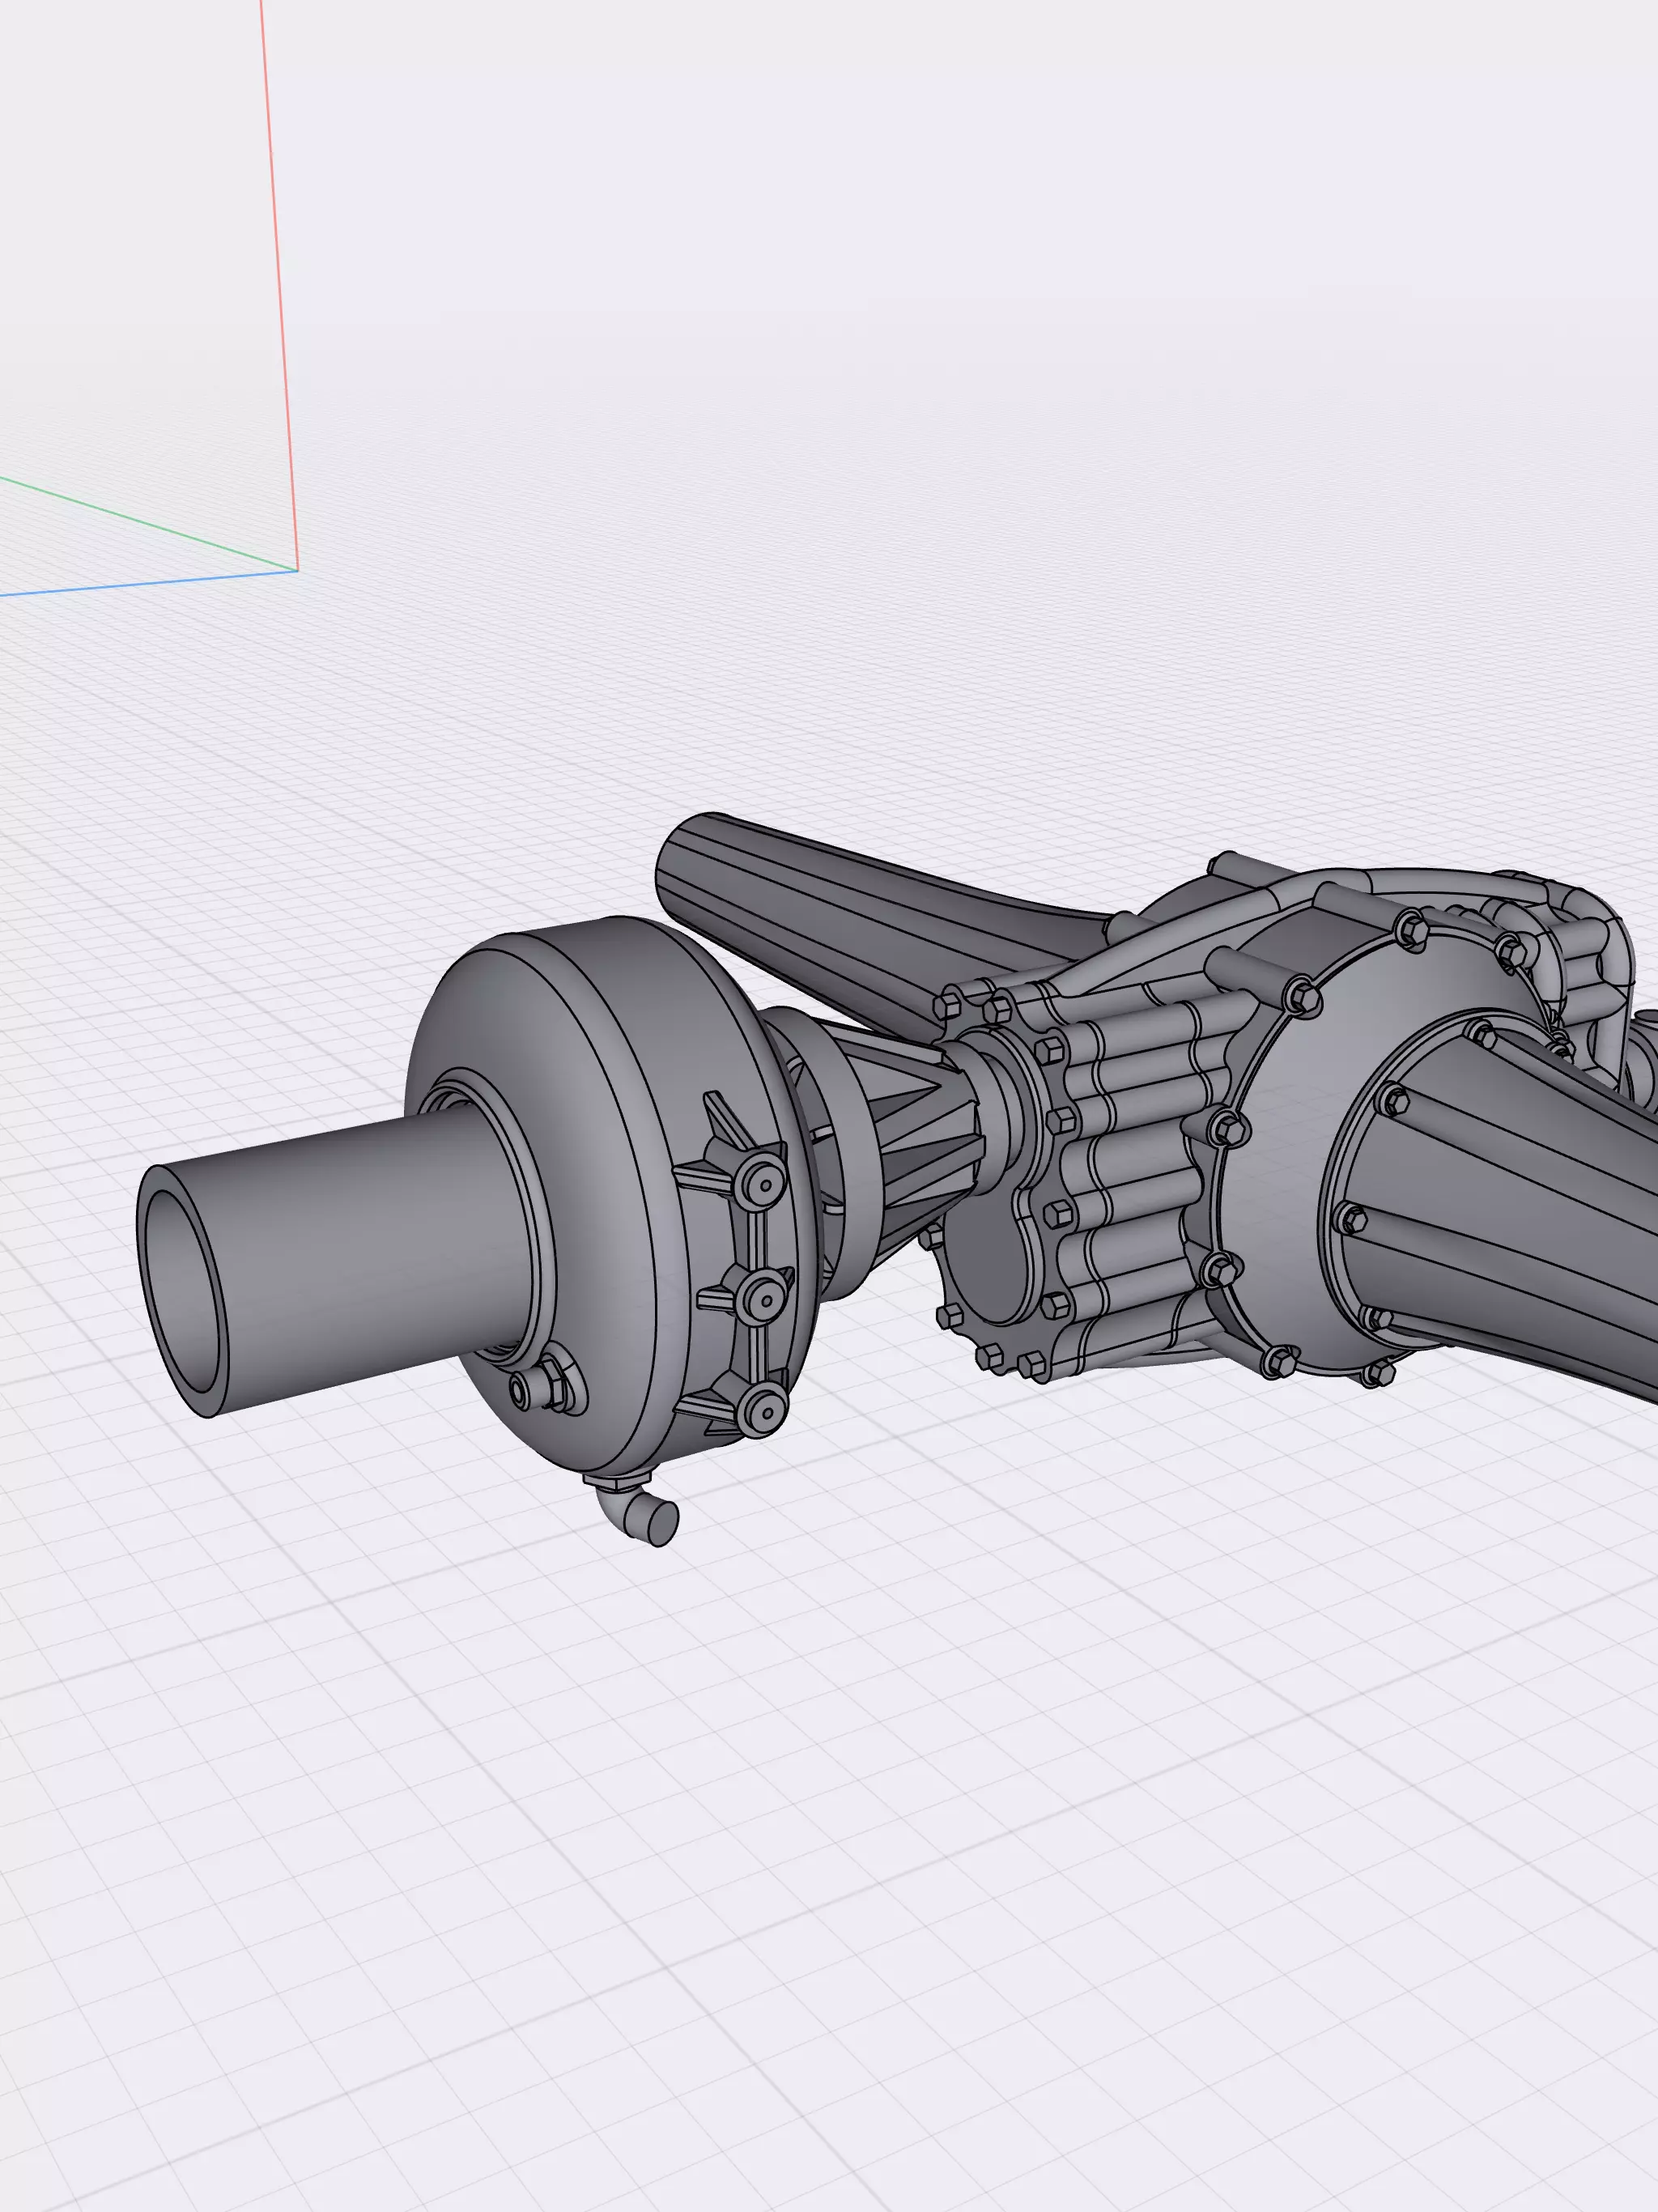Select the middle bolt boss on housing flange
This screenshot has width=1658, height=2212.
pyautogui.click(x=764, y=1298)
